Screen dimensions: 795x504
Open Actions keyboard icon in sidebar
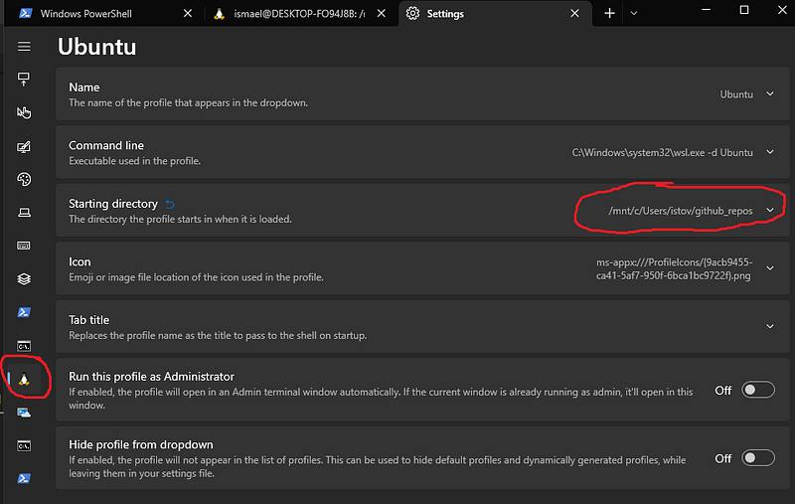pyautogui.click(x=24, y=246)
